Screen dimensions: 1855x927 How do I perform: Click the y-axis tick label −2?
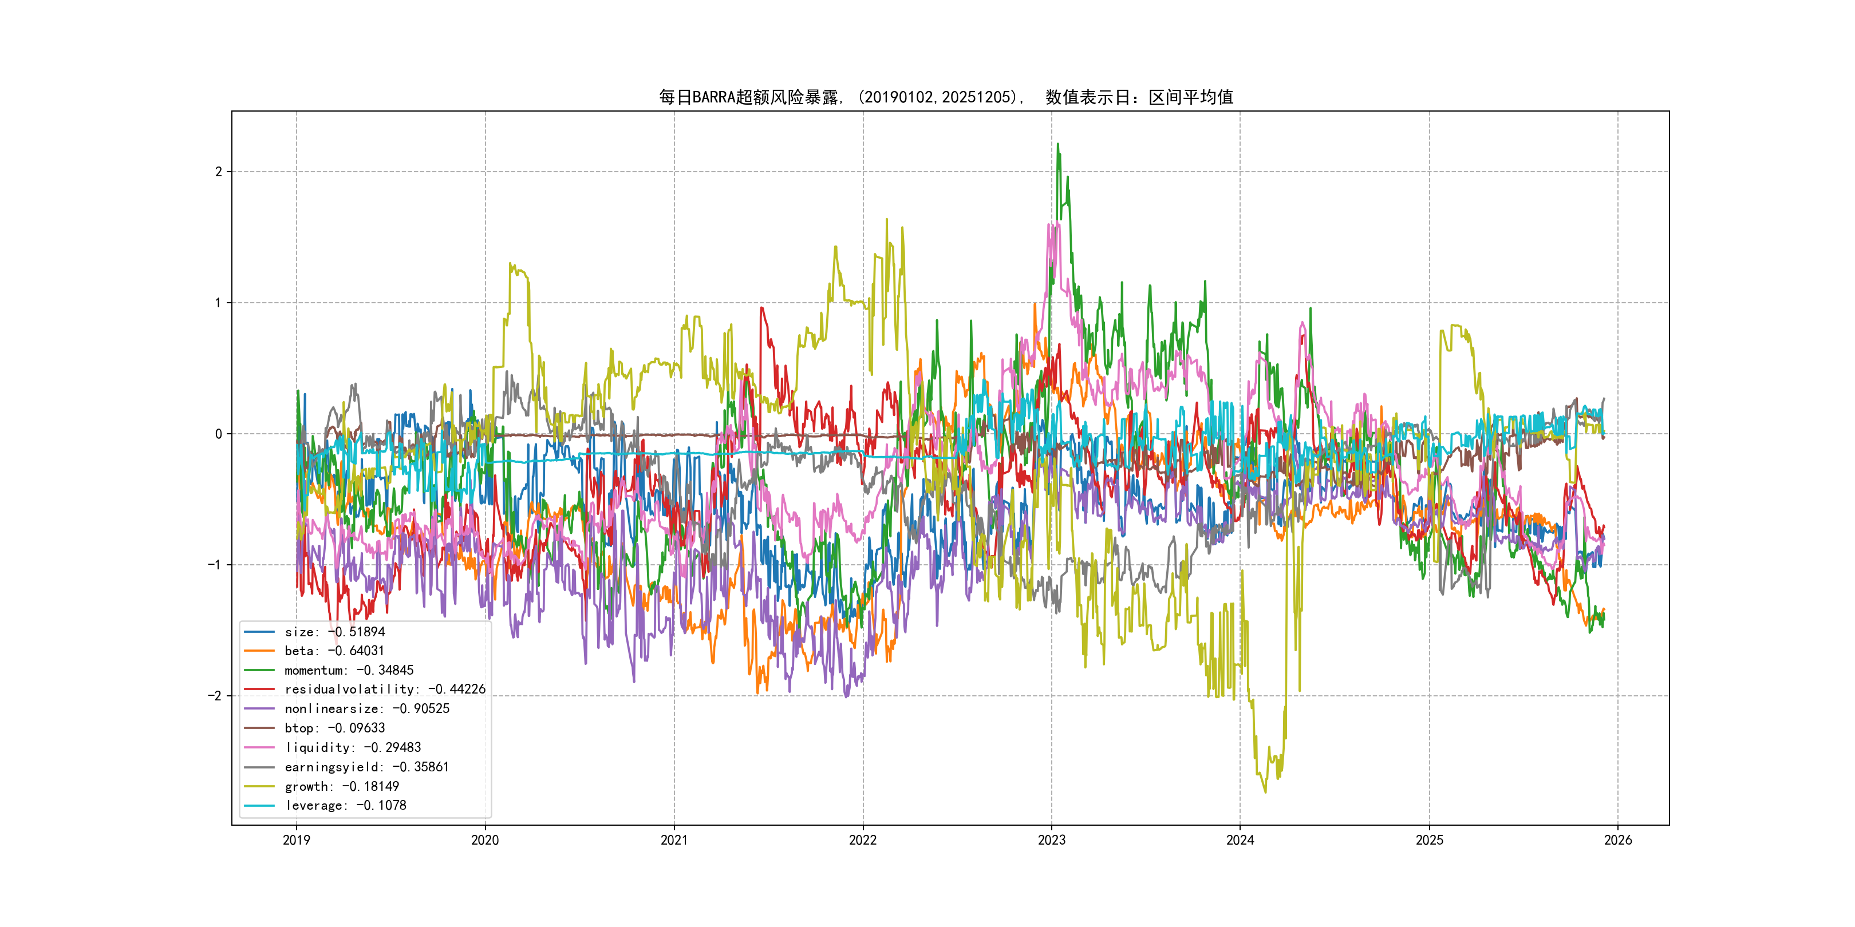point(215,696)
